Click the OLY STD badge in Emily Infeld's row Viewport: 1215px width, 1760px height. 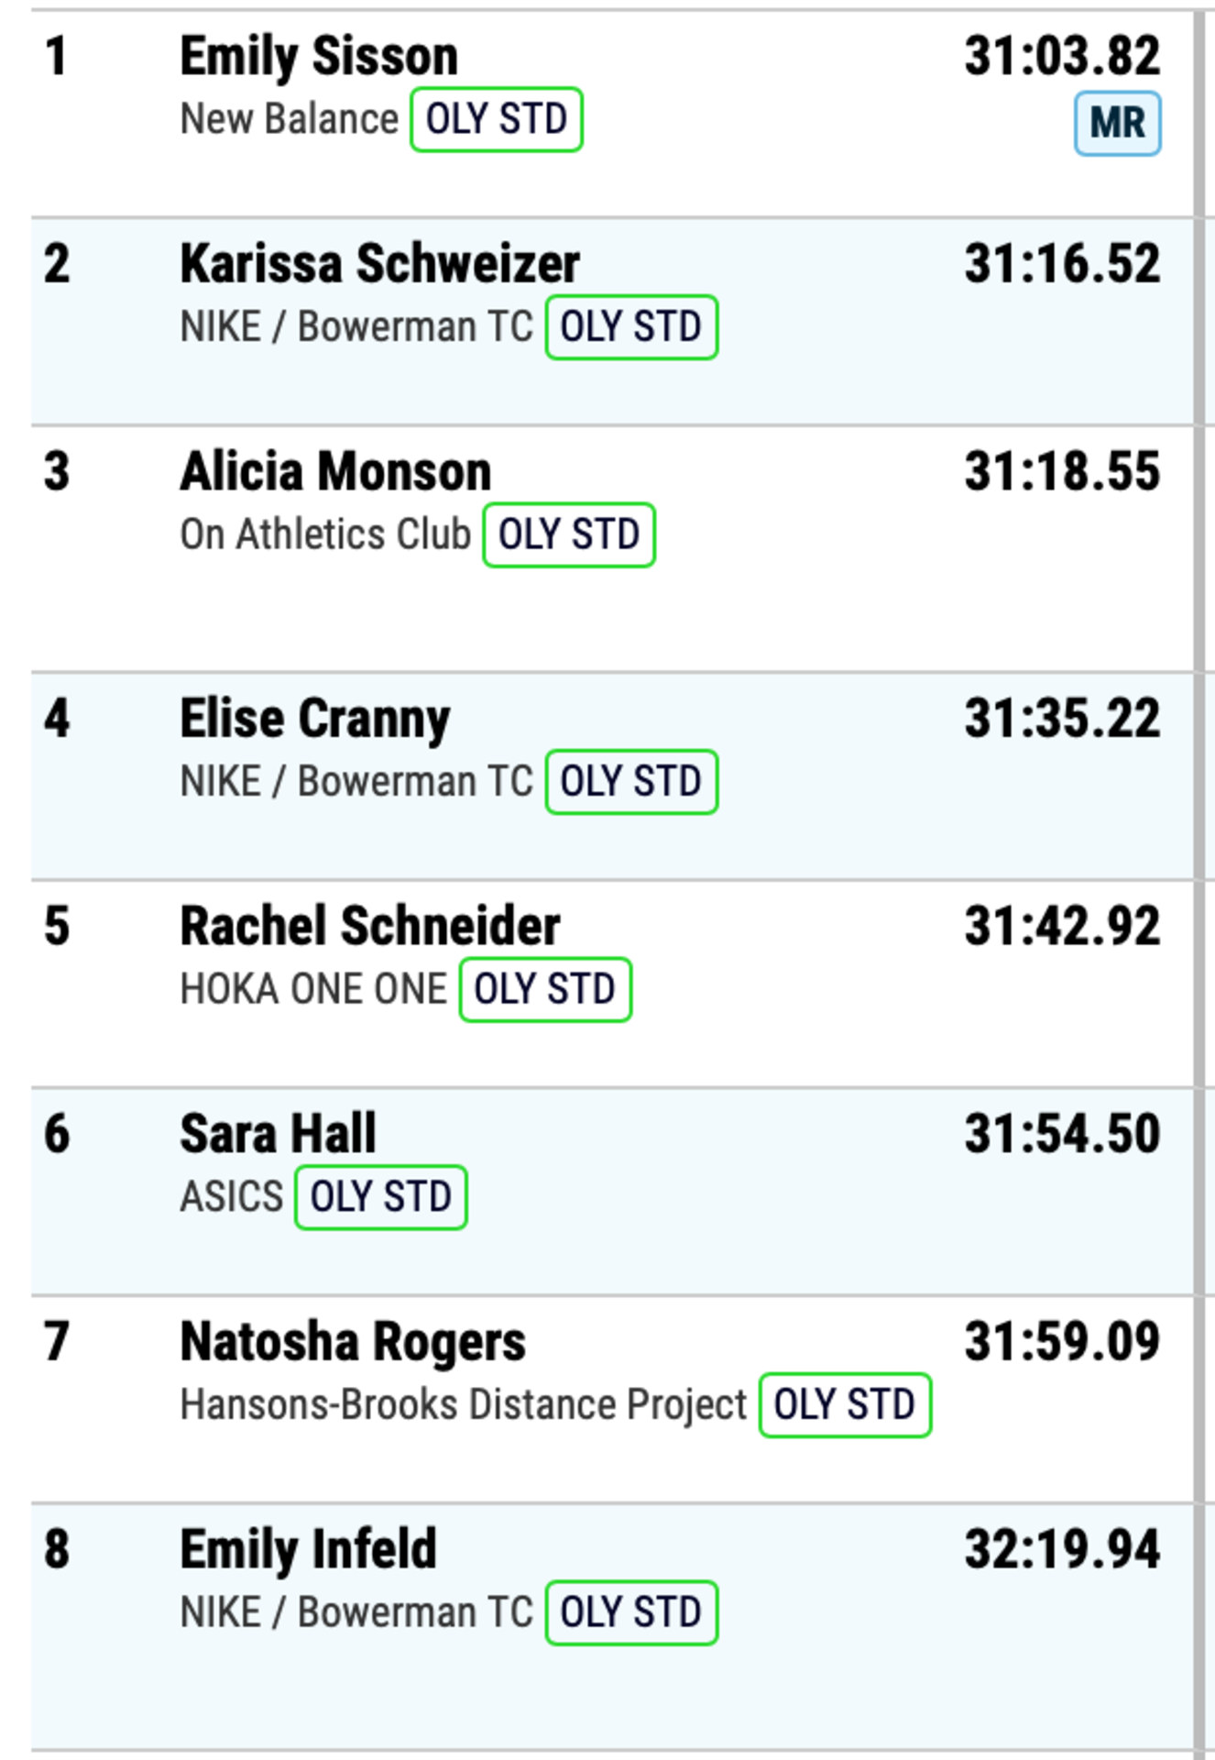click(x=631, y=1612)
